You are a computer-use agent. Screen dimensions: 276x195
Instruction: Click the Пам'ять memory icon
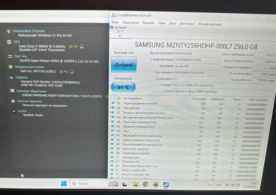(x=9, y=56)
